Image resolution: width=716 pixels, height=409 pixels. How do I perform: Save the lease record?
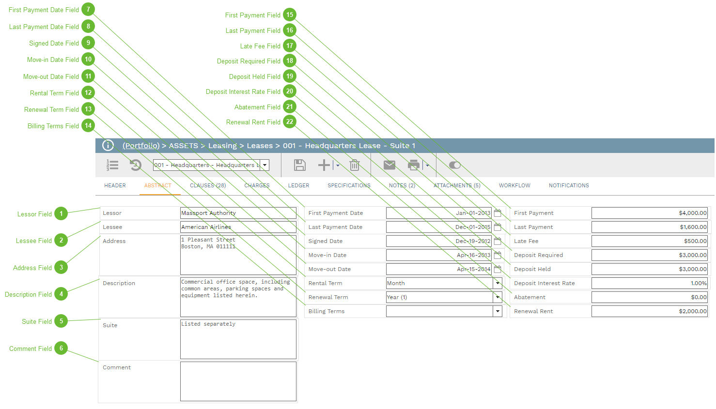tap(300, 165)
